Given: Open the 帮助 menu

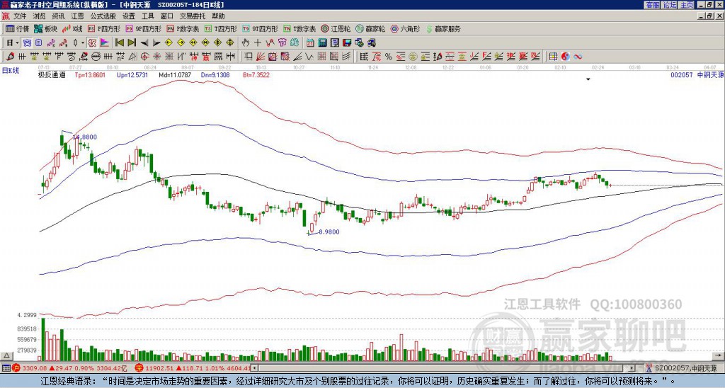Looking at the screenshot, I should (218, 16).
